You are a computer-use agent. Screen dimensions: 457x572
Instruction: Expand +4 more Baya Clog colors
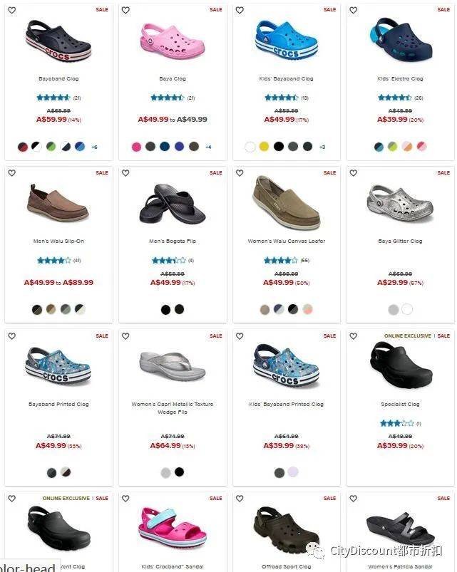point(208,147)
